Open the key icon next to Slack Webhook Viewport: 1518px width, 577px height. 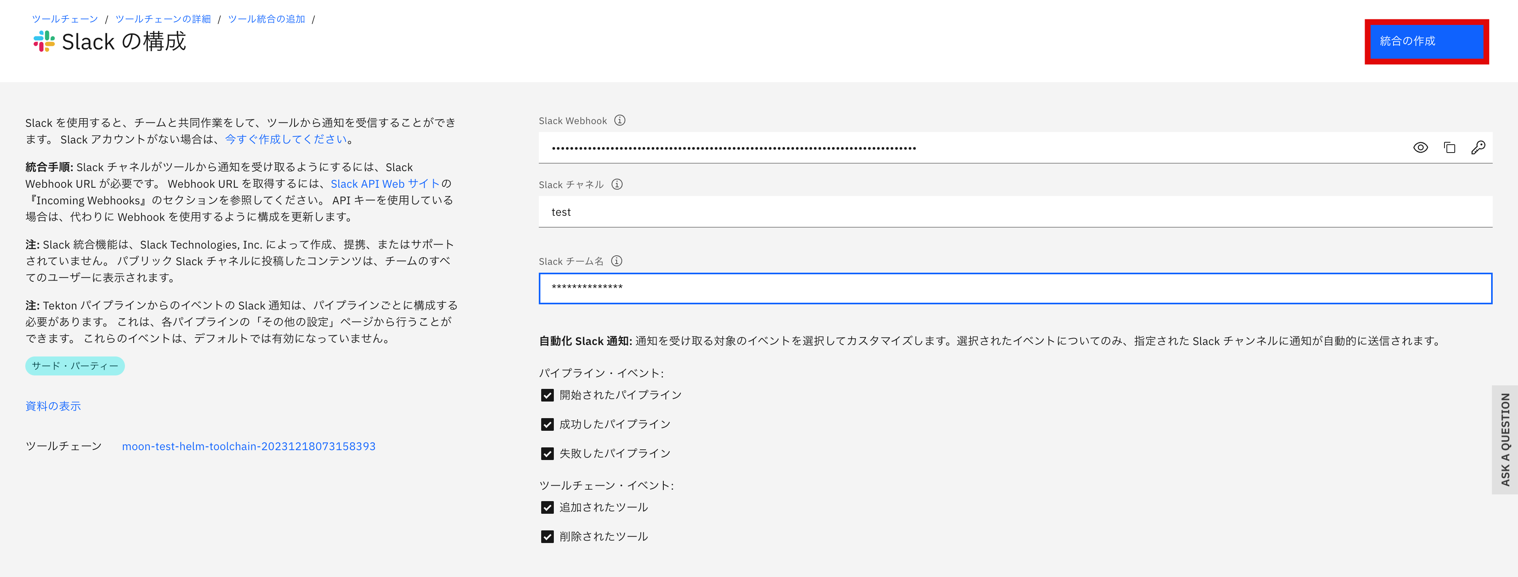click(x=1479, y=147)
